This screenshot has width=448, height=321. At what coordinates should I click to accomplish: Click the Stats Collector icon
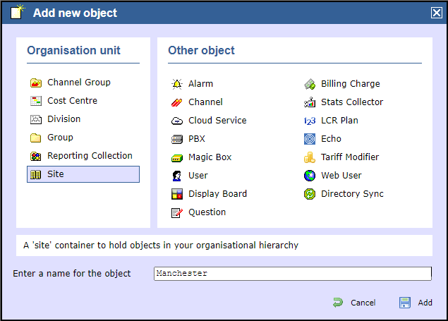click(x=310, y=102)
